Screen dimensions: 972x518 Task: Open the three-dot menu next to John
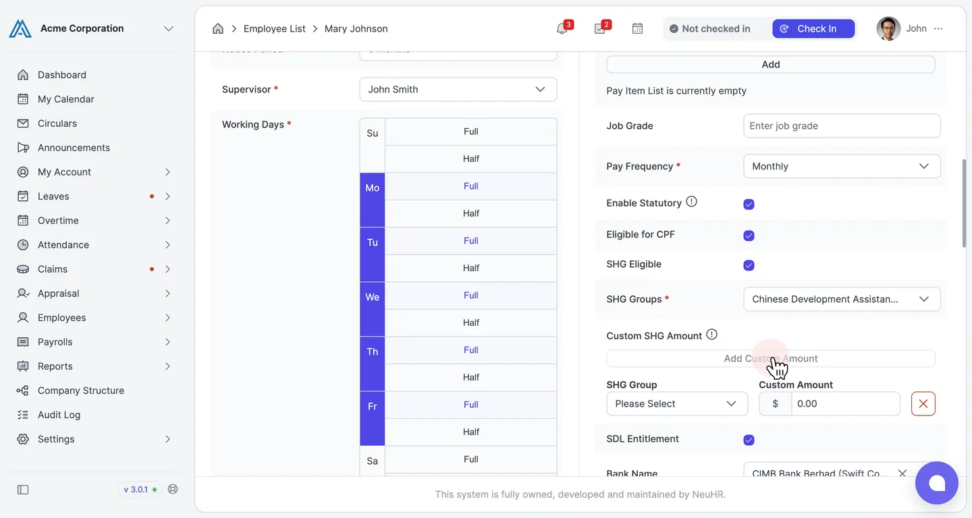(x=938, y=28)
